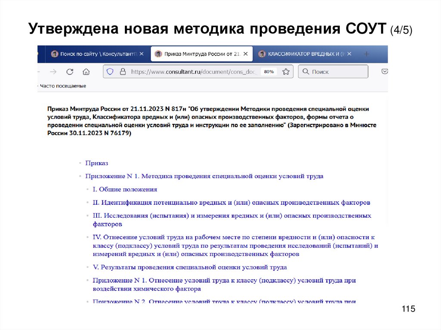Open the shield tracking protection icon
The height and width of the screenshot is (330, 441).
[110, 72]
